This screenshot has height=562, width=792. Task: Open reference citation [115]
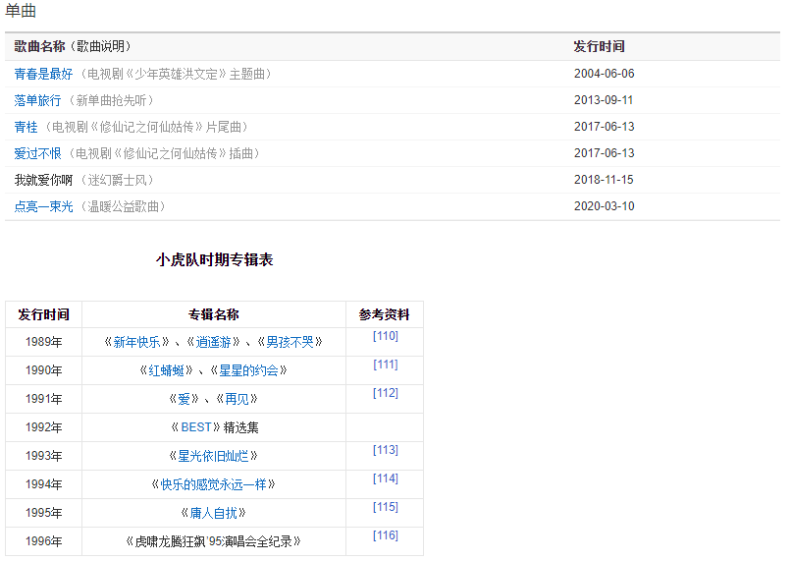click(386, 507)
